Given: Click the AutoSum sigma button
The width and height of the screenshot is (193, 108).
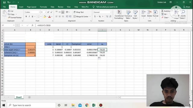Looking at the screenshot, I should tap(166, 11).
